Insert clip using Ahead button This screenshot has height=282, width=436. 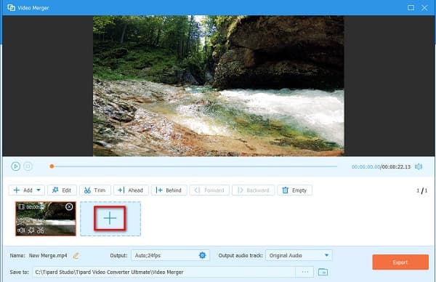(x=131, y=190)
